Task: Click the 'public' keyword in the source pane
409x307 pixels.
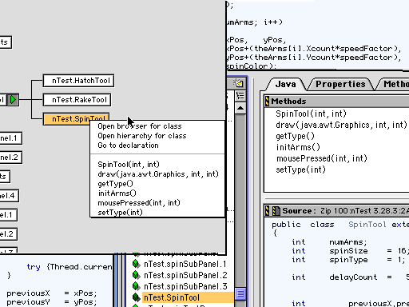Action: (x=286, y=225)
